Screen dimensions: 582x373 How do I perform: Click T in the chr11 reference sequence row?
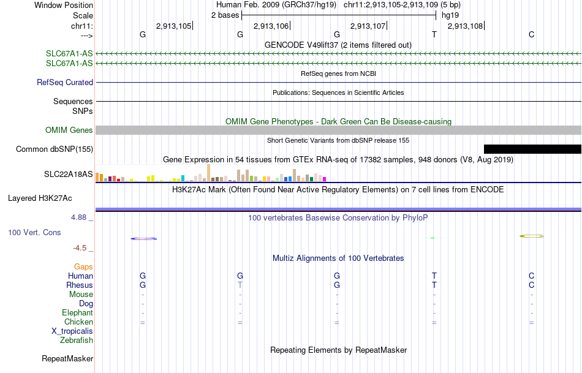(x=434, y=34)
